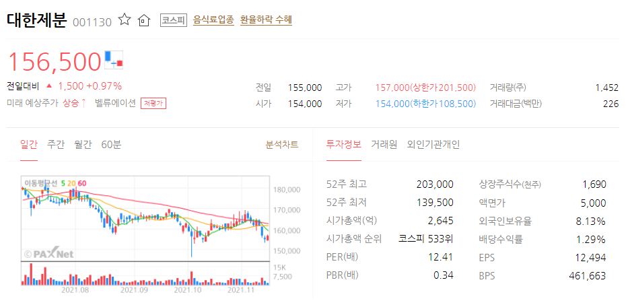
Task: Click the EPS value 12,494
Action: pos(591,257)
